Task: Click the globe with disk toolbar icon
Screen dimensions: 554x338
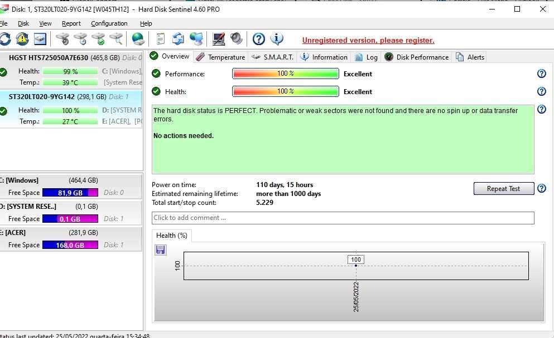Action: pos(138,39)
